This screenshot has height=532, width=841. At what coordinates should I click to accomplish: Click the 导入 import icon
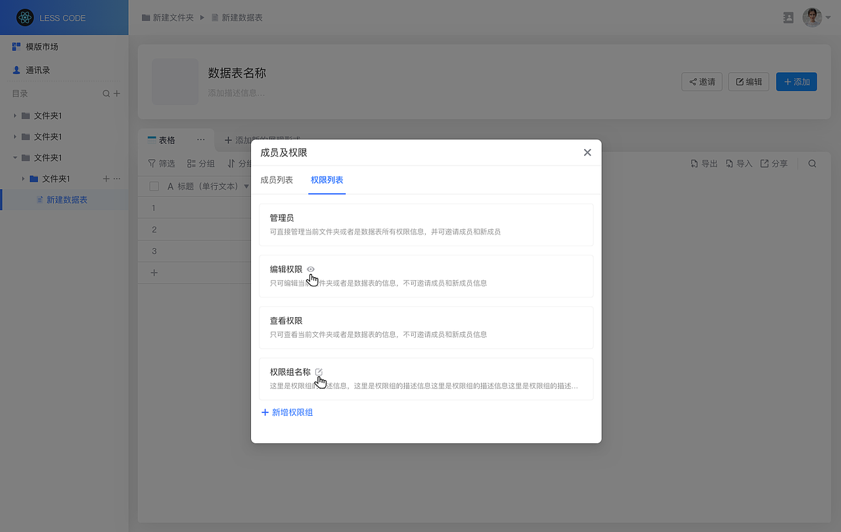click(729, 163)
